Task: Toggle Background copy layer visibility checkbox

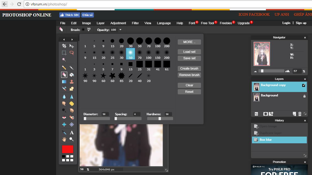Action: point(304,85)
